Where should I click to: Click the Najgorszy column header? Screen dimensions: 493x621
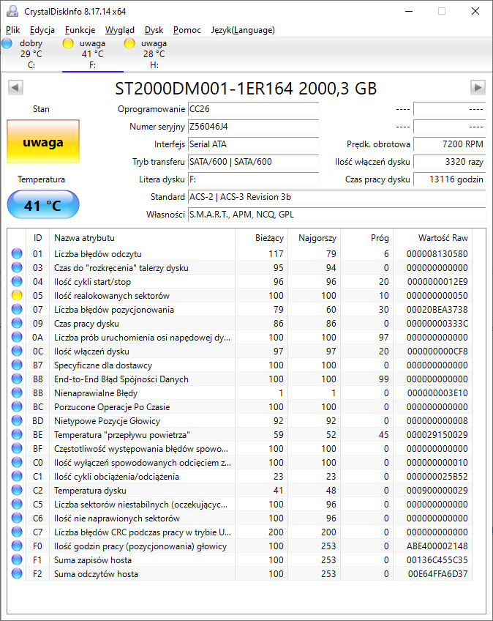coord(314,237)
